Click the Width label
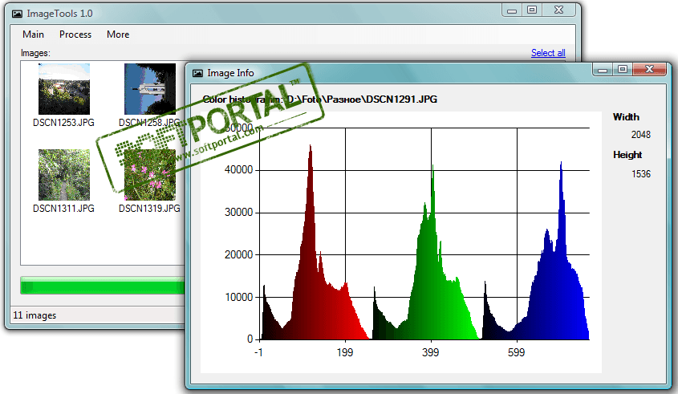 pyautogui.click(x=626, y=117)
